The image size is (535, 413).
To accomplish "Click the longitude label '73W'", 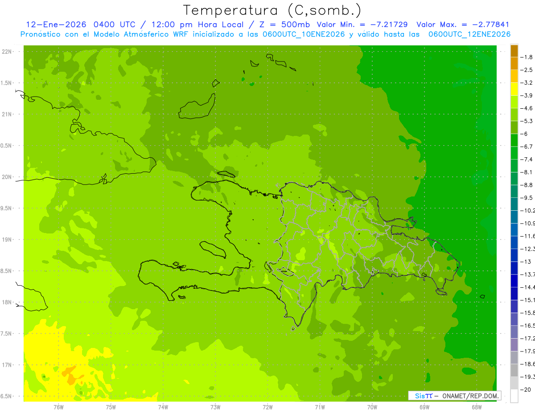I will click(x=215, y=407).
